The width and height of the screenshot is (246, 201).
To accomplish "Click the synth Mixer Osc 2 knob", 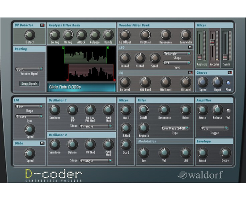I will (x=126, y=144).
